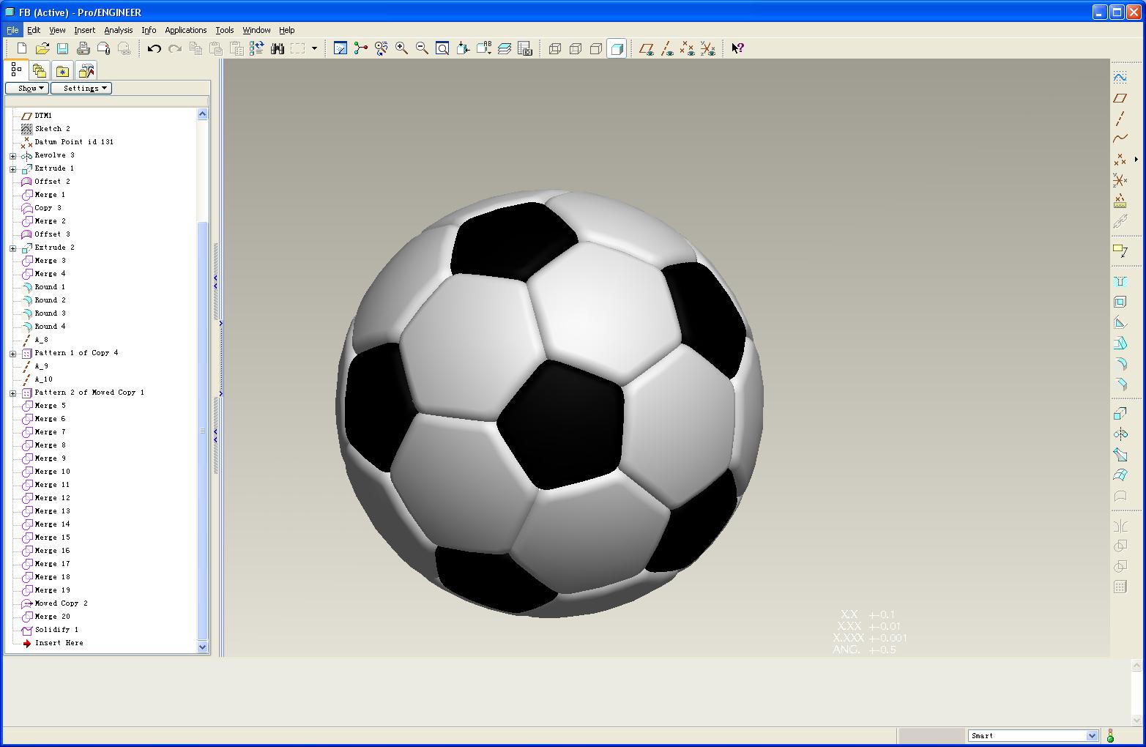Select the Rib tool
The height and width of the screenshot is (747, 1146).
click(1120, 323)
